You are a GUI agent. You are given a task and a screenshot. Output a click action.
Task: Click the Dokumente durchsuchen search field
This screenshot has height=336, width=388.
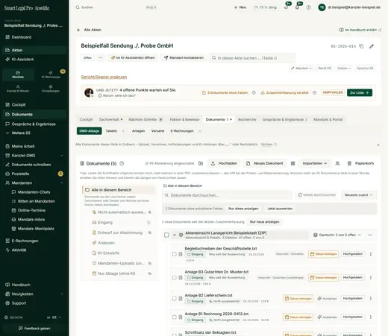coord(227,195)
